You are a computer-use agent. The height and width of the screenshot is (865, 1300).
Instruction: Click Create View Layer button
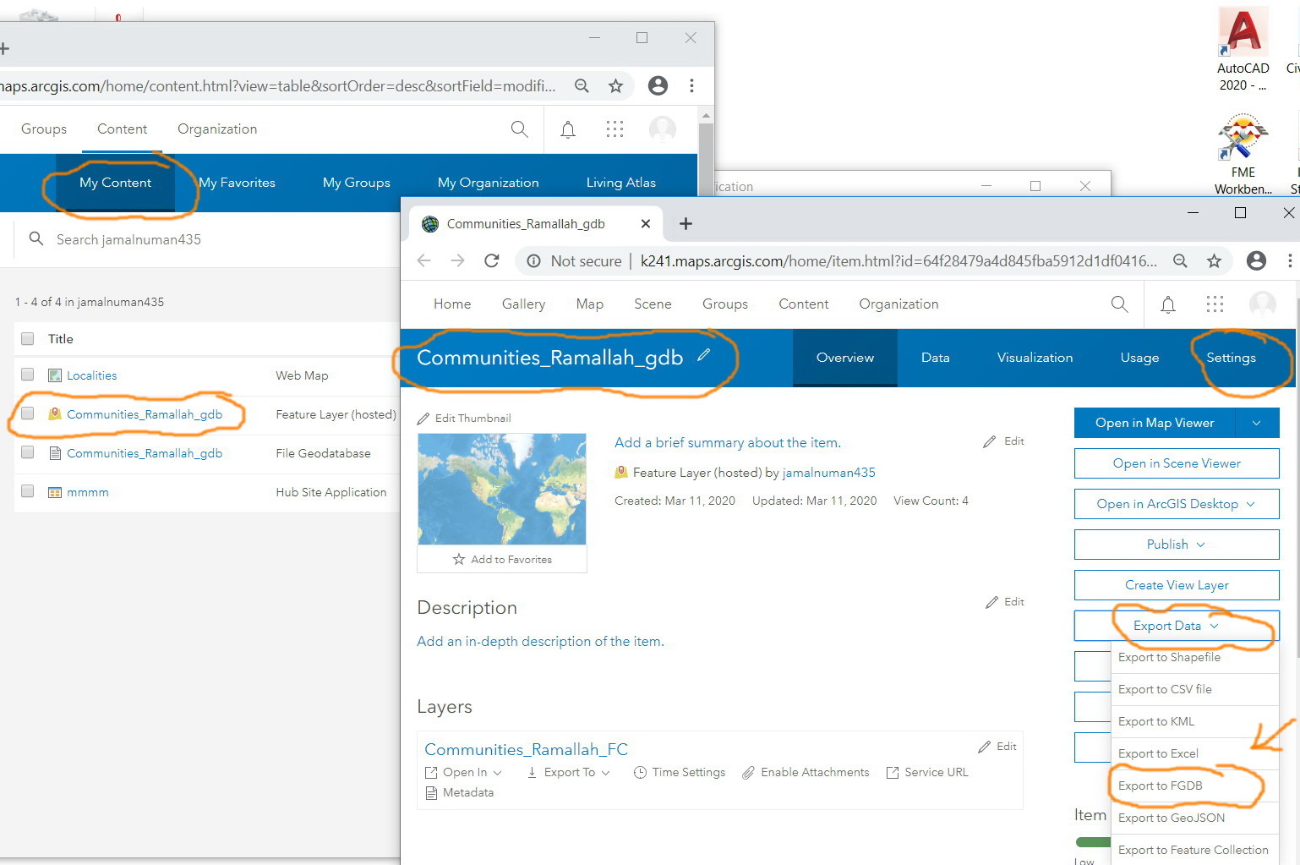(x=1177, y=585)
